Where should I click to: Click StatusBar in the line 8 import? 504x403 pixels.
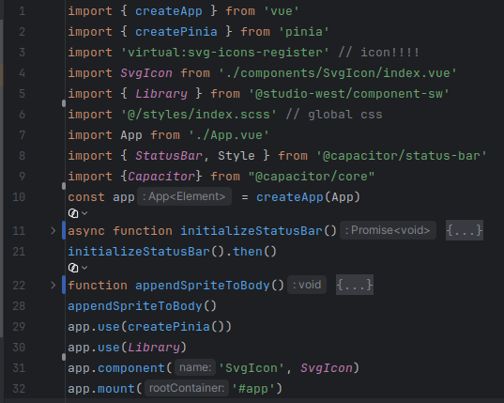pos(169,156)
